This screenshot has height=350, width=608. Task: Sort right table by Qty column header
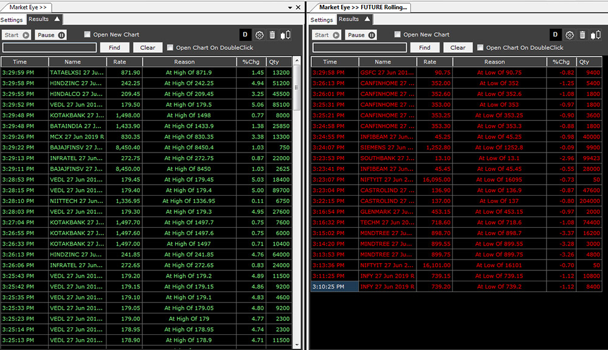(589, 61)
